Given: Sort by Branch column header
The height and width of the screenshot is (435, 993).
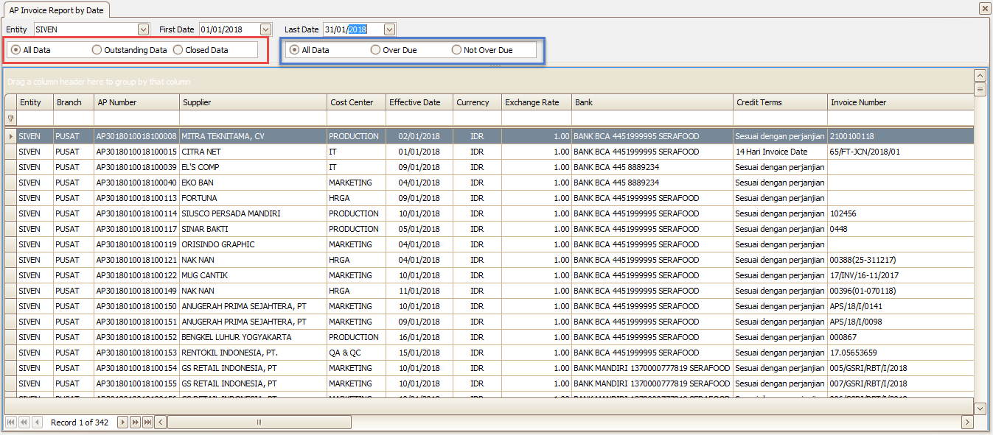Looking at the screenshot, I should point(74,102).
